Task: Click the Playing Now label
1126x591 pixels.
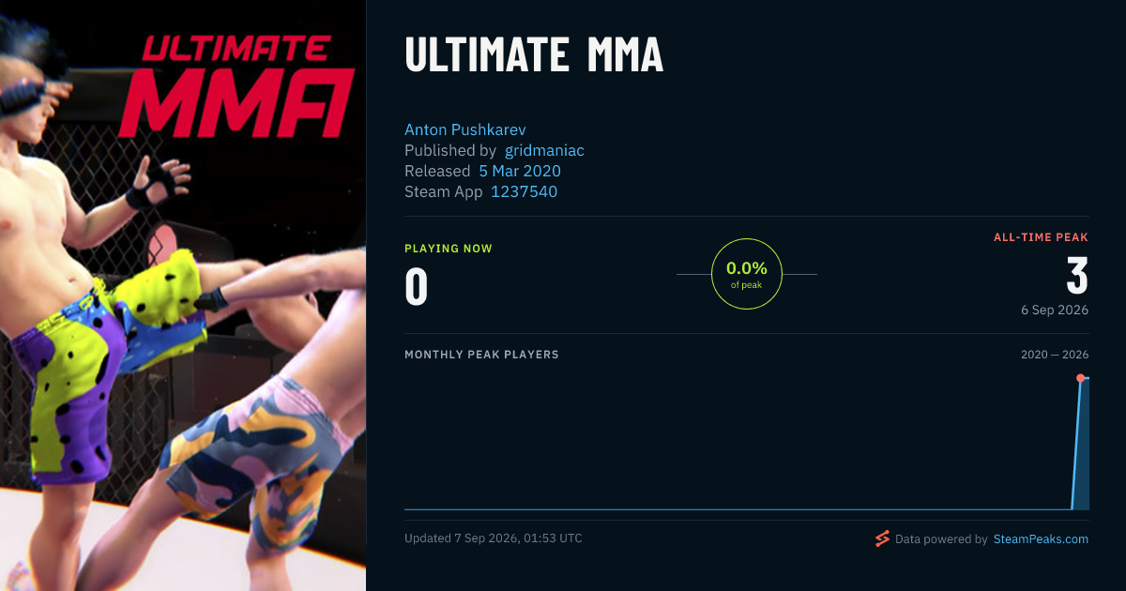Action: point(449,249)
